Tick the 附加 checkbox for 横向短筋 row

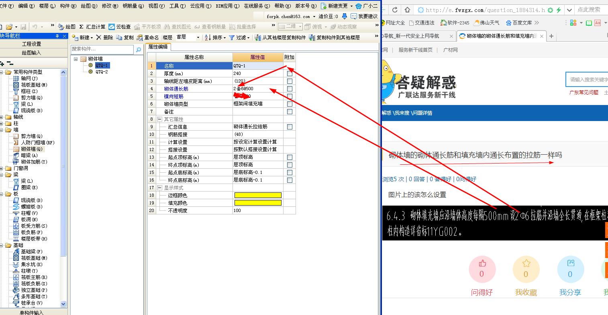point(290,97)
